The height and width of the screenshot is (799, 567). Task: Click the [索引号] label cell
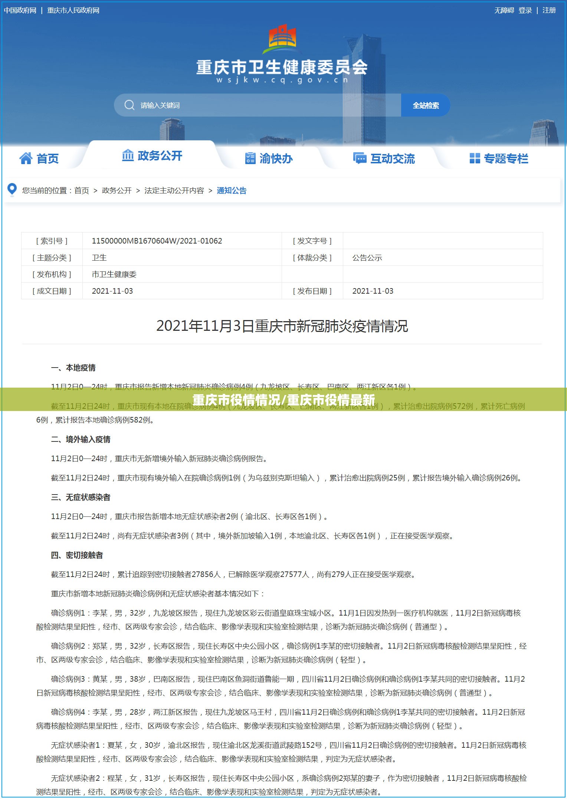tap(52, 241)
